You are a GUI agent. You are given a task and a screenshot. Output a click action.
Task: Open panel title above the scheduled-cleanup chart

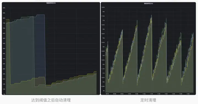click(148, 4)
